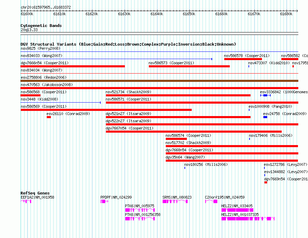Click the small red dgv7669n54 bar
Screen dimensions: 308x238
pos(266,182)
